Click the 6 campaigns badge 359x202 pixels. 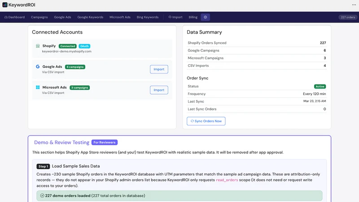coord(75,67)
